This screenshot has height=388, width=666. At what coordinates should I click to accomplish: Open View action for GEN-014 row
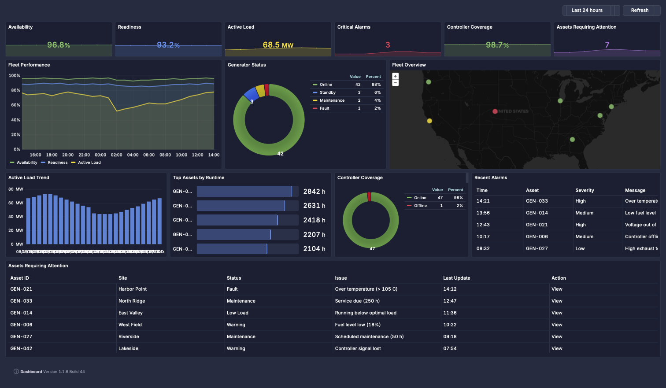(x=557, y=313)
